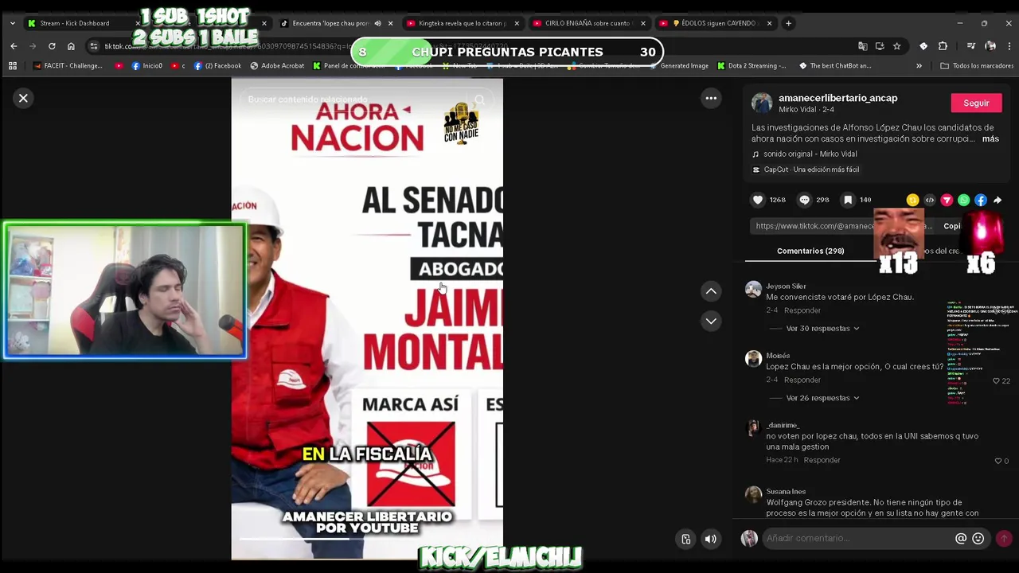1019x573 pixels.
Task: Select the Comentarios (298) tab
Action: click(x=810, y=251)
